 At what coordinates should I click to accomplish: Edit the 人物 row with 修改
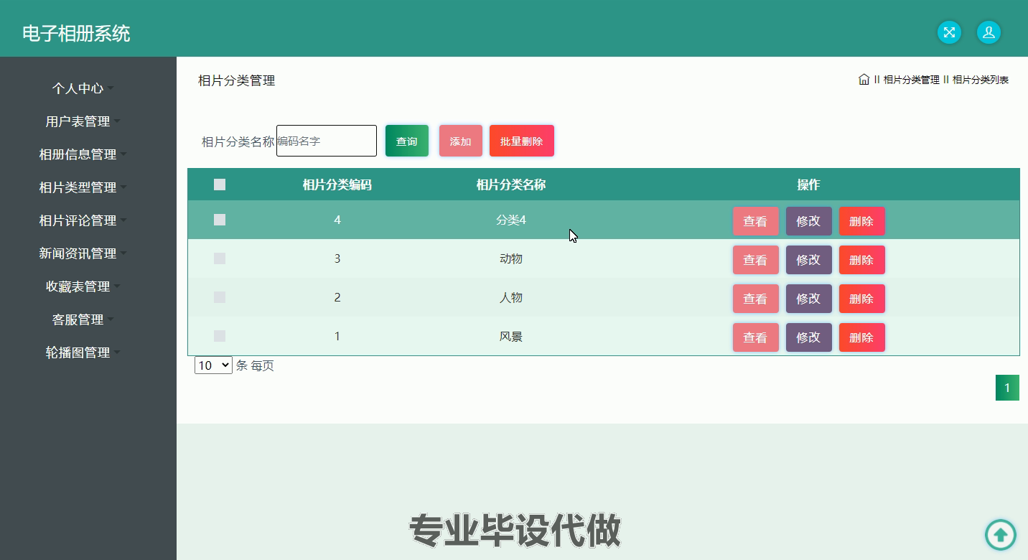[808, 299]
